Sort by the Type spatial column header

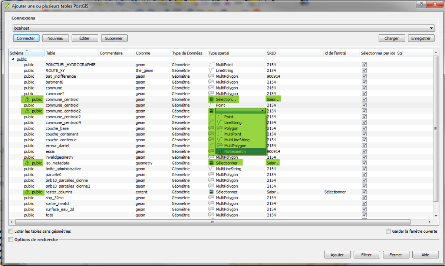[237, 53]
